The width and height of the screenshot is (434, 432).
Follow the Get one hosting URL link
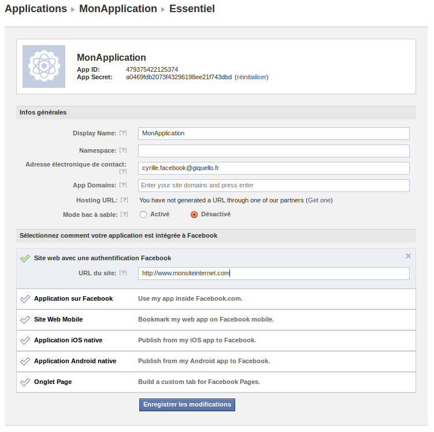click(x=319, y=200)
